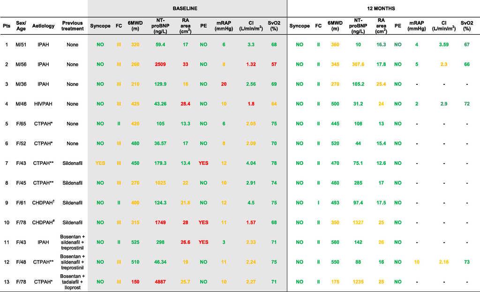Screen dimensions: 480x292
Task: Select the Previous treatment column header
Action: pos(72,26)
